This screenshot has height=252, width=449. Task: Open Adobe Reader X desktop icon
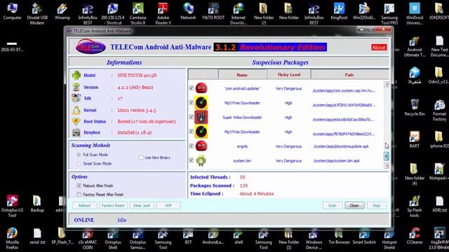163,13
